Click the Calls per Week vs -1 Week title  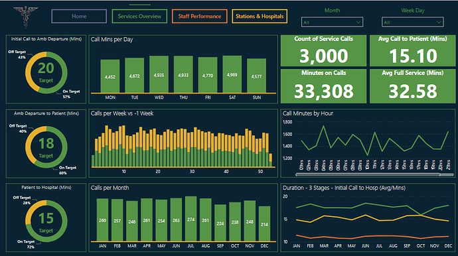[122, 113]
